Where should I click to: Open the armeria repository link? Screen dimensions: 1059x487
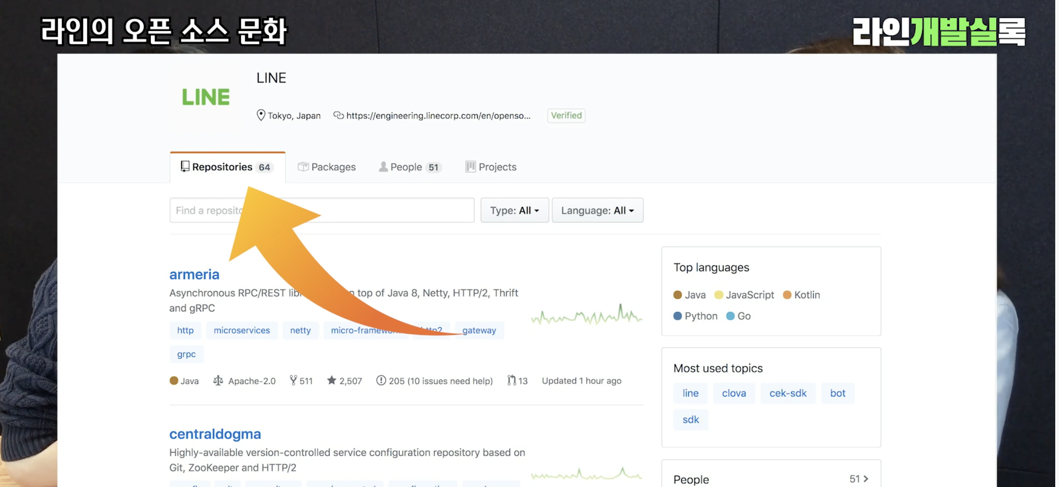194,274
